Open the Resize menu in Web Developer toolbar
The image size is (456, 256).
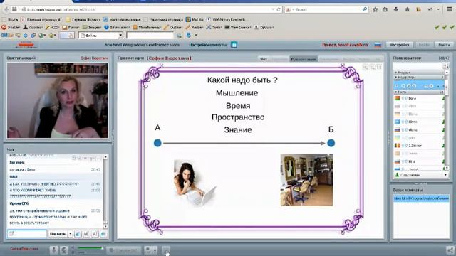(x=195, y=27)
